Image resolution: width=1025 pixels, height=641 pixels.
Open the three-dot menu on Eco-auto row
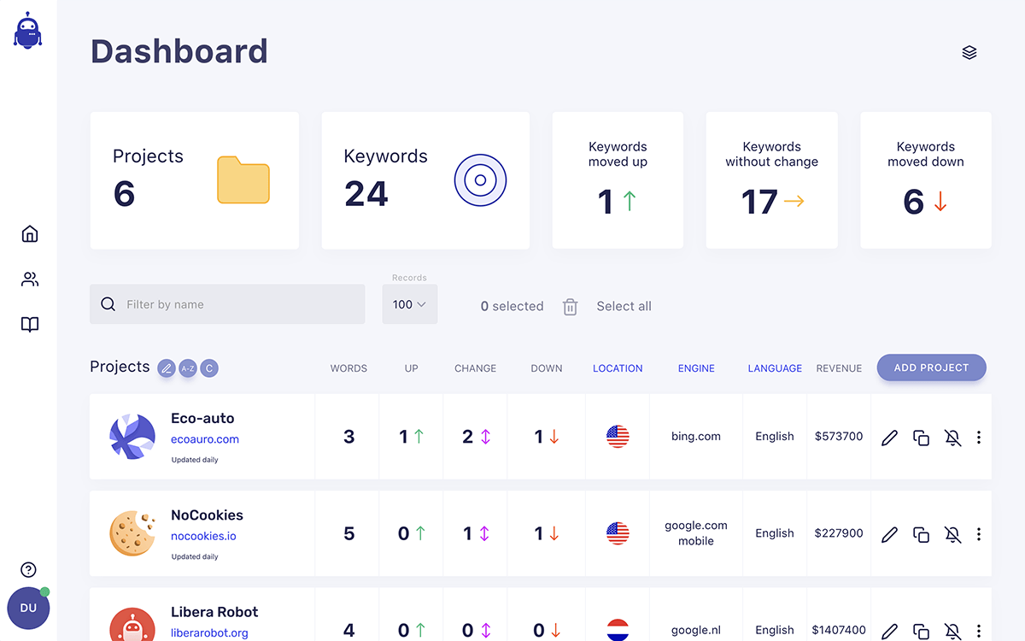[979, 437]
